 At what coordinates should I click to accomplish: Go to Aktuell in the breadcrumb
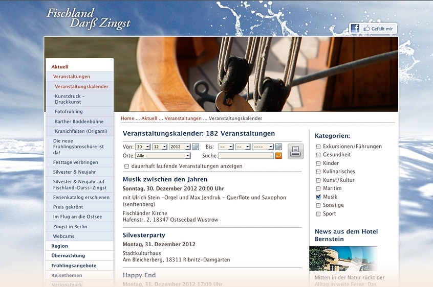coord(149,118)
